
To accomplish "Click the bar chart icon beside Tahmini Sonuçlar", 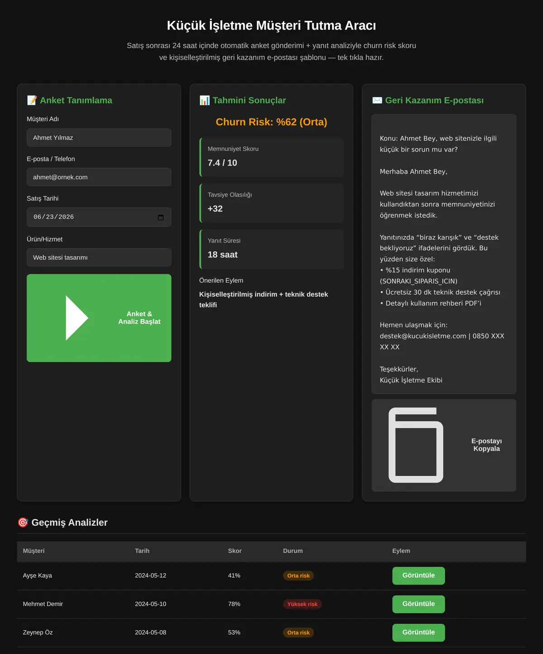I will pos(205,100).
